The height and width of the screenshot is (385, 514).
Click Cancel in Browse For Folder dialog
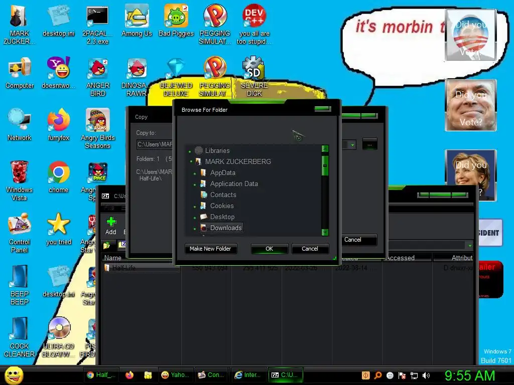coord(310,249)
